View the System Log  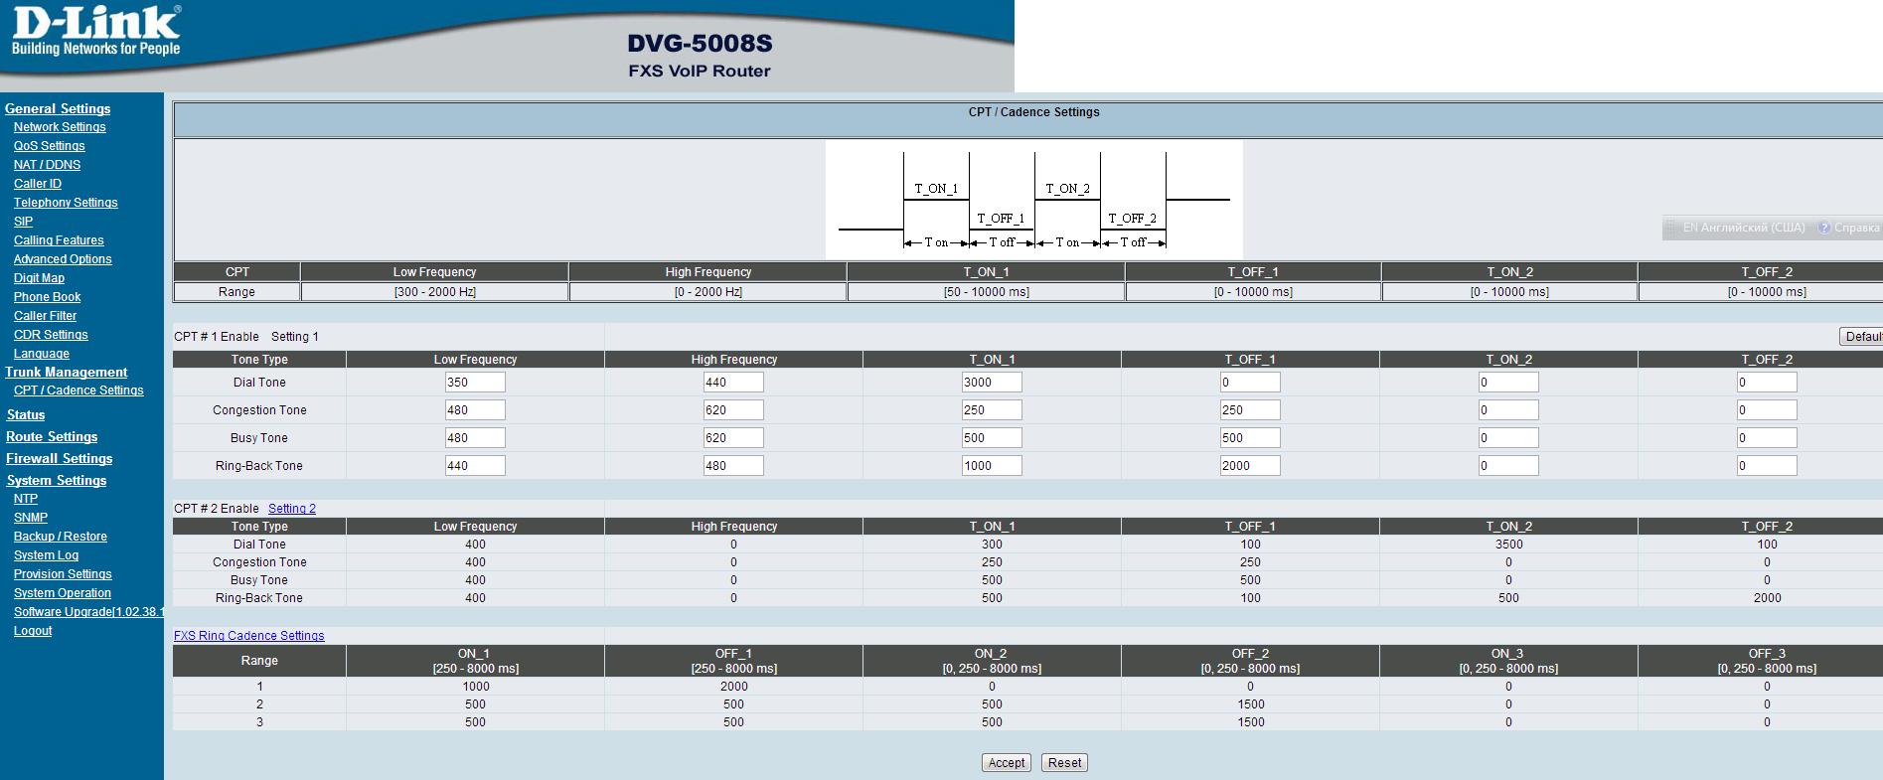click(47, 555)
